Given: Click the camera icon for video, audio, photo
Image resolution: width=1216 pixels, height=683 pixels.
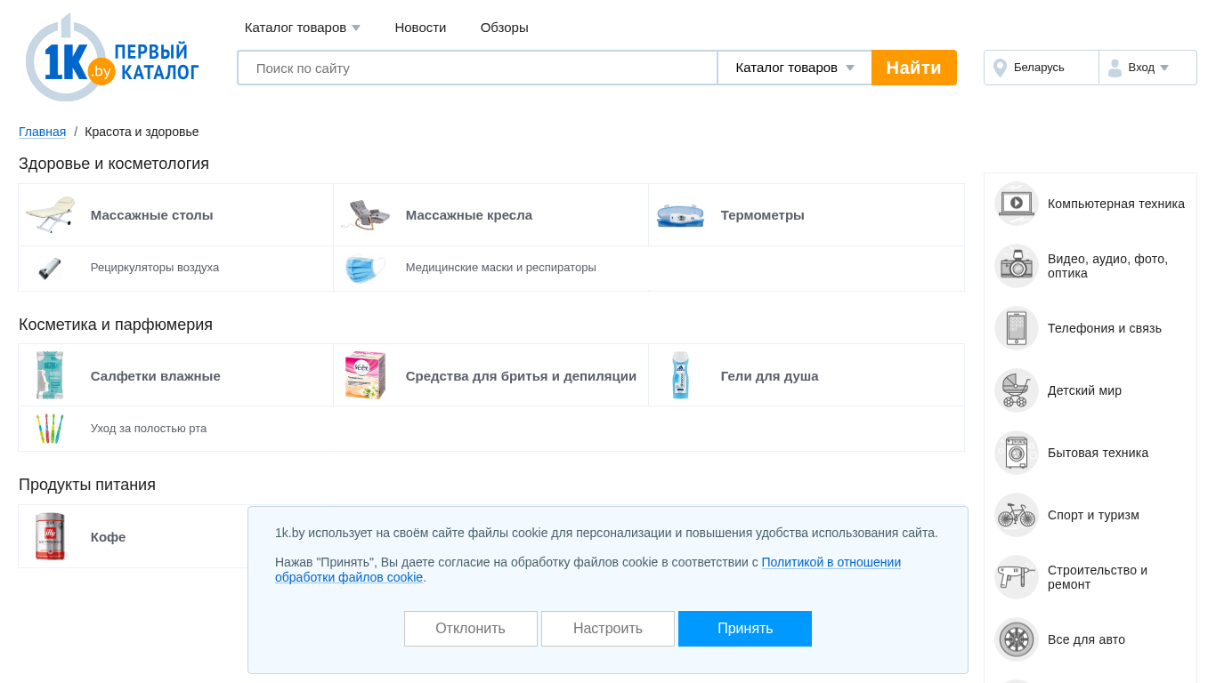Looking at the screenshot, I should pos(1017,266).
